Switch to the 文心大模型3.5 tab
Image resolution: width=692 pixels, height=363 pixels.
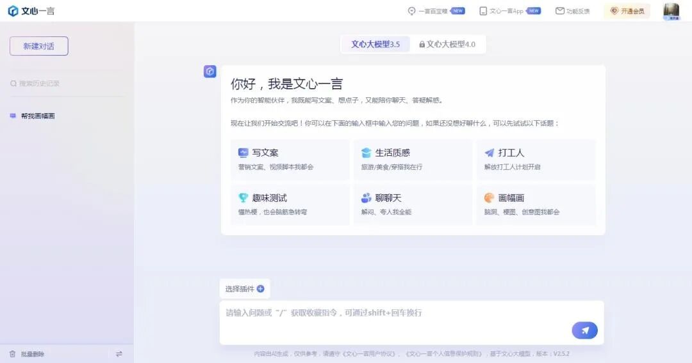coord(375,44)
